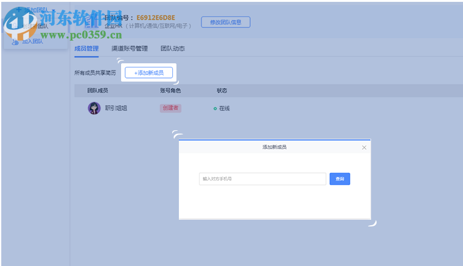Screen dimensions: 463x266
Task: Click the avatar of 职引姐姐
Action: coord(94,108)
